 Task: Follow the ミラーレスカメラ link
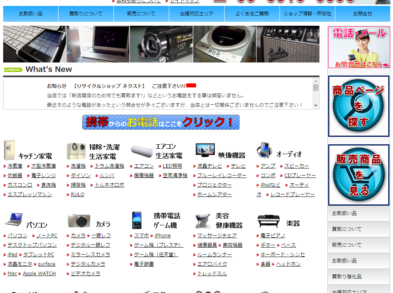coord(91,255)
